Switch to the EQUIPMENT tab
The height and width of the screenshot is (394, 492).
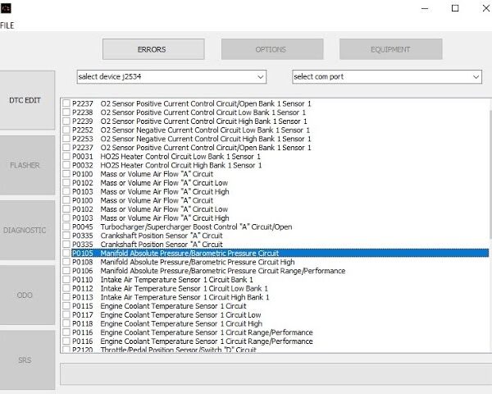pos(390,49)
